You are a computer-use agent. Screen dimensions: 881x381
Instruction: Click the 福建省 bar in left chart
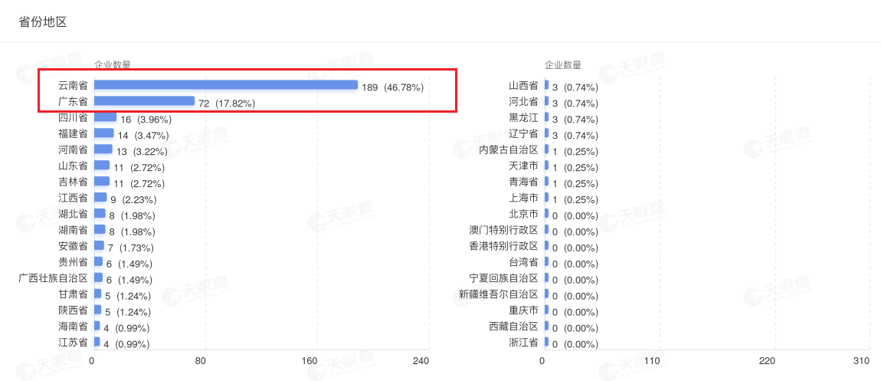tap(103, 133)
